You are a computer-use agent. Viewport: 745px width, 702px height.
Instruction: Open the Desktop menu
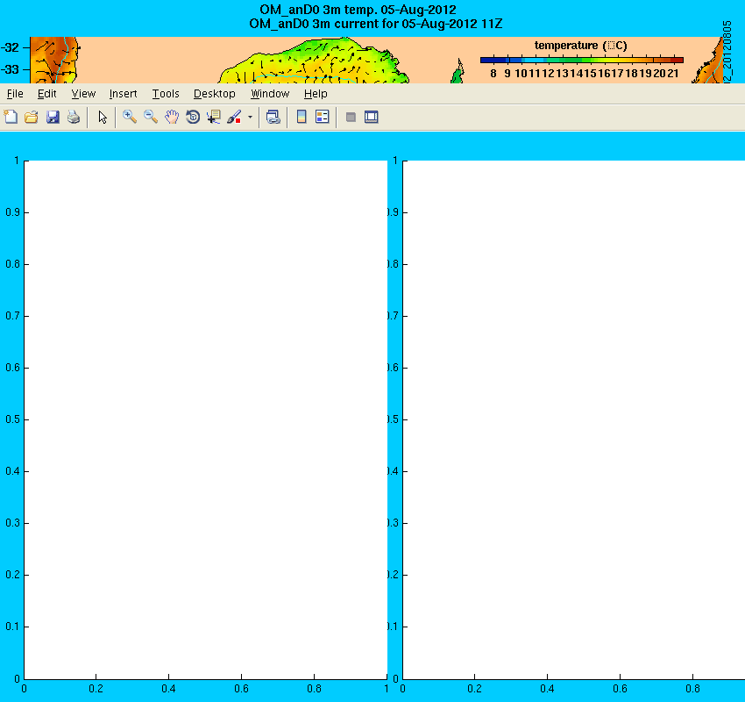[214, 94]
